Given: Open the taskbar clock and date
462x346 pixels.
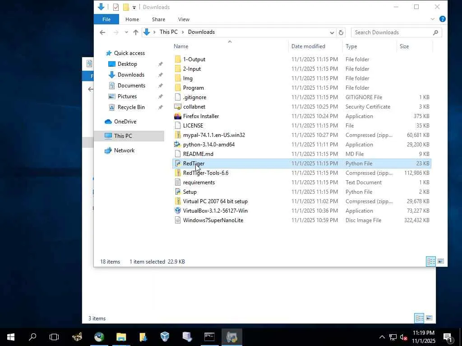Looking at the screenshot, I should (x=423, y=337).
